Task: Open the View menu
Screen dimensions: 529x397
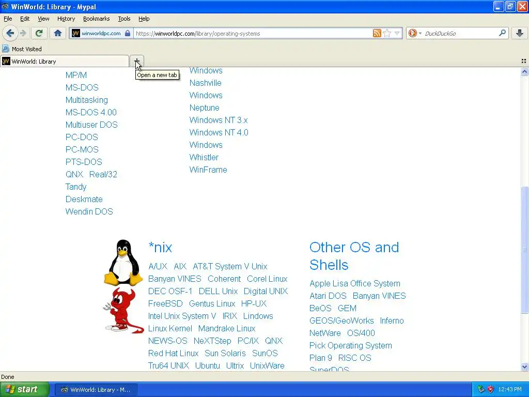Action: (x=43, y=19)
